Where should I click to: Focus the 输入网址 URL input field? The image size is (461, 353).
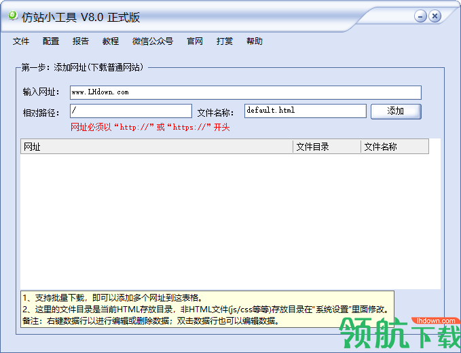click(246, 92)
